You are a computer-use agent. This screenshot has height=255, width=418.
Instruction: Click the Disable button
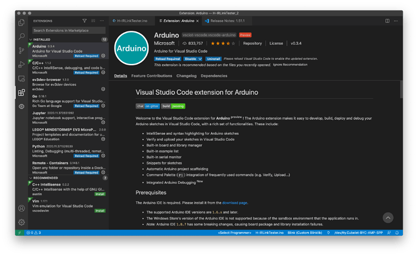point(190,59)
